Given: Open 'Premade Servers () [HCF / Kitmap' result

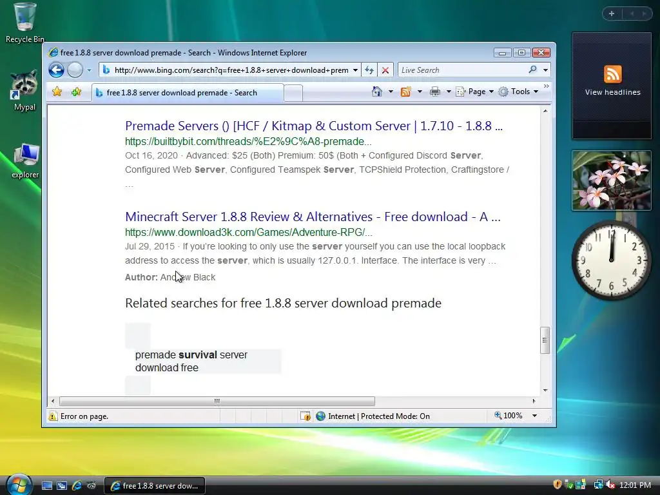Looking at the screenshot, I should click(314, 126).
